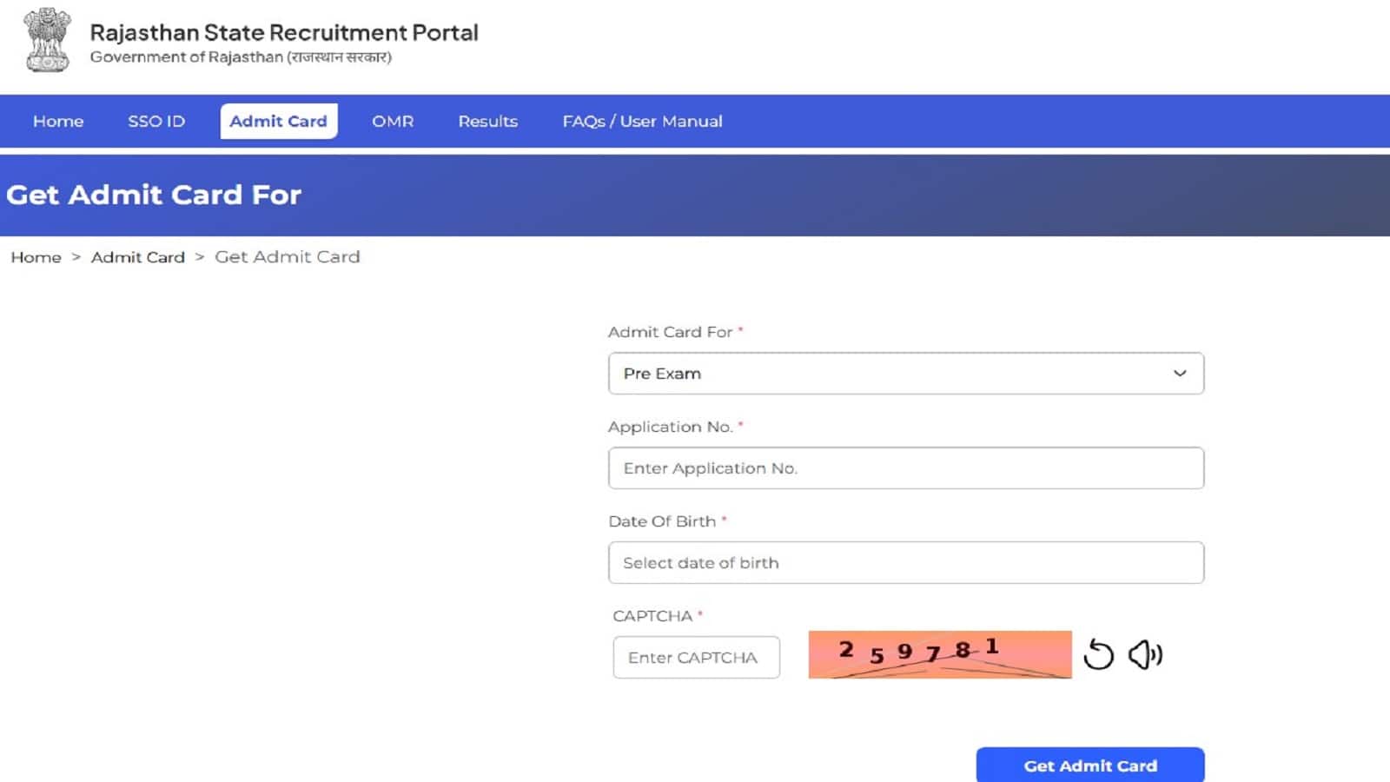Follow the Admit Card breadcrumb link

pos(138,257)
